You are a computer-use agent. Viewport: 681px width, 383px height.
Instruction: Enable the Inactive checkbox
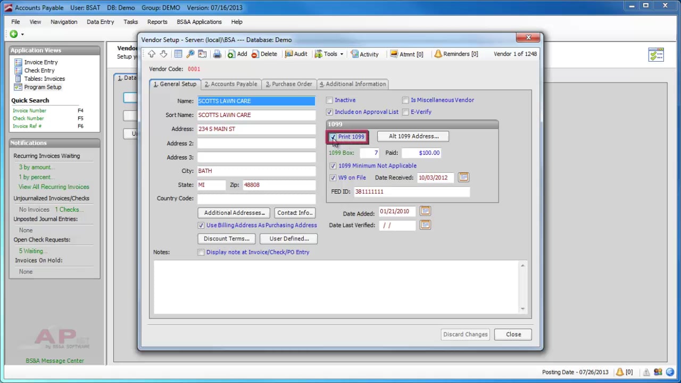click(329, 100)
